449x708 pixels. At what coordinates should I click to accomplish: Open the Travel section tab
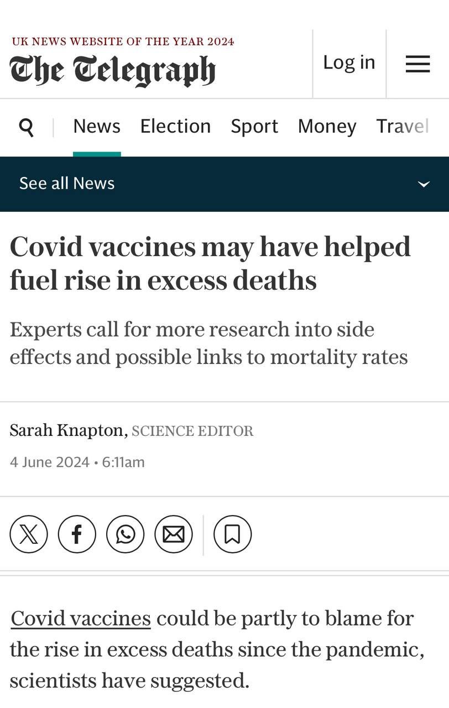(x=403, y=126)
